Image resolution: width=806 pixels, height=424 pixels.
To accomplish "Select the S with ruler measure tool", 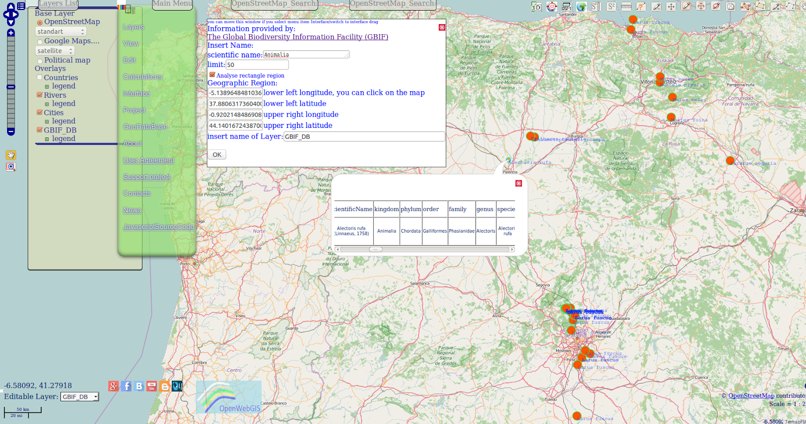I will pyautogui.click(x=596, y=7).
